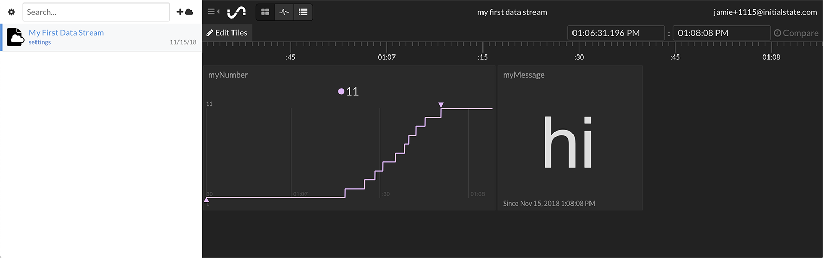This screenshot has height=258, width=823.
Task: Switch to Waves view
Action: point(284,12)
